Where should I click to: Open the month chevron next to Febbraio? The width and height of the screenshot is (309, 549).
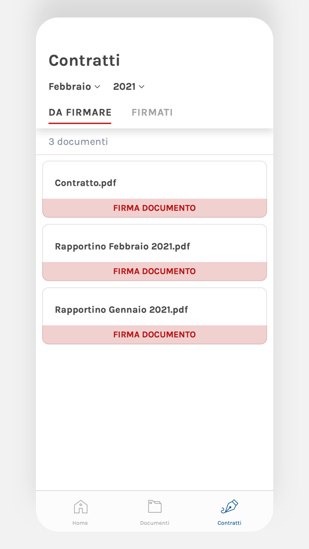[98, 87]
